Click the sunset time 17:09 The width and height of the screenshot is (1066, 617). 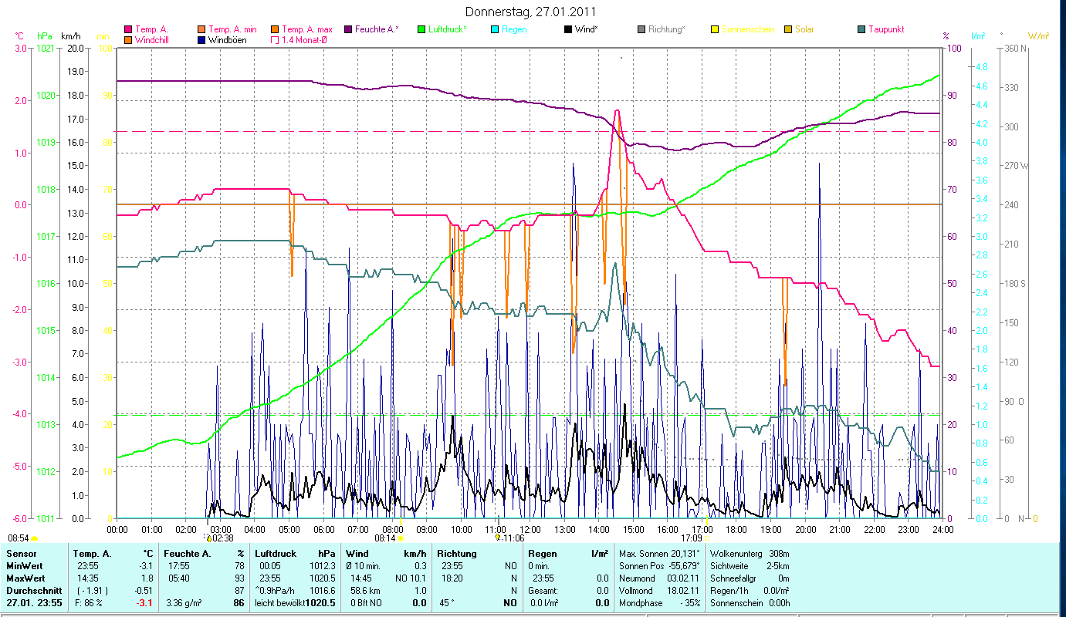tap(692, 538)
